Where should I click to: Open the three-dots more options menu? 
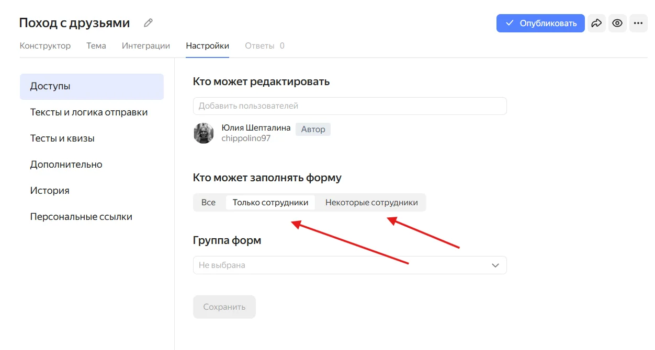click(x=638, y=23)
